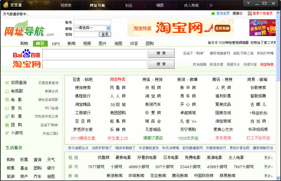Click the 豆豆盒 box logo icon

[x=6, y=5]
